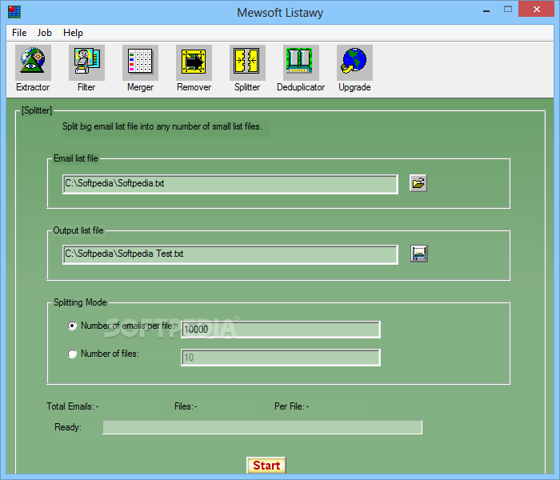Click the Ready progress bar

coord(262,427)
